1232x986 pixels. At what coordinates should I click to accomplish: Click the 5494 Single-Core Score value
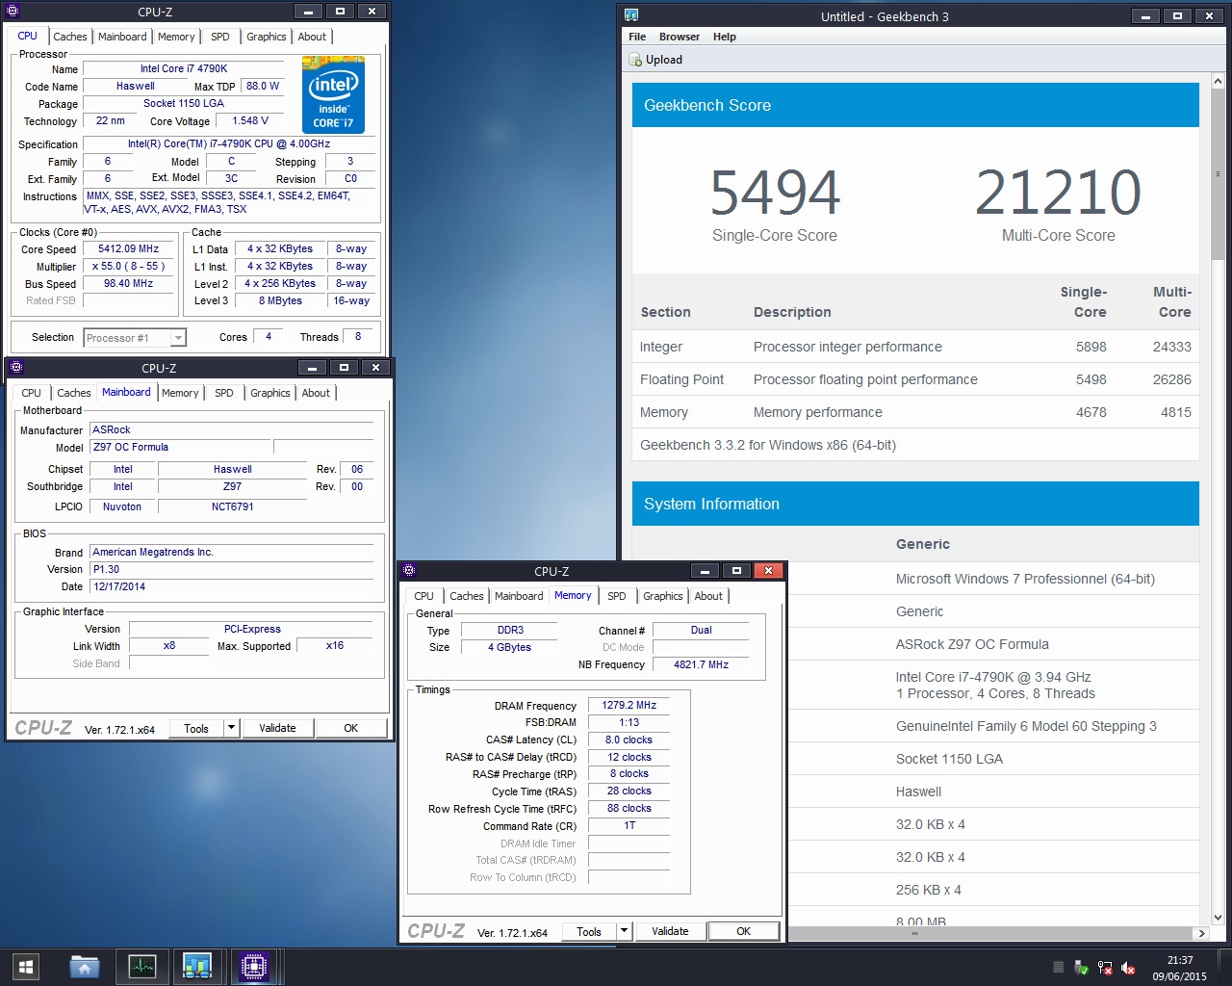pyautogui.click(x=775, y=193)
